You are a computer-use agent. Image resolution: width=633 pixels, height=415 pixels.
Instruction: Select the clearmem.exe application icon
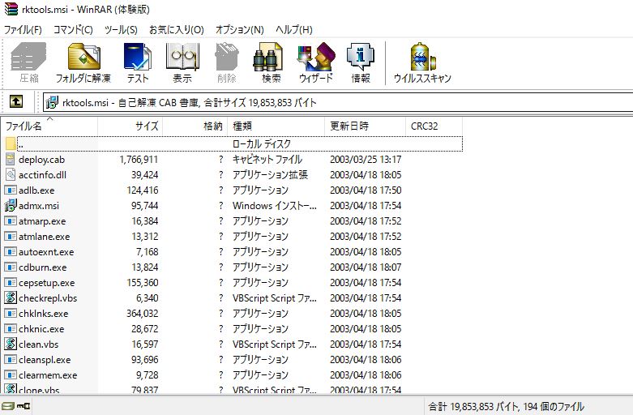tap(10, 374)
